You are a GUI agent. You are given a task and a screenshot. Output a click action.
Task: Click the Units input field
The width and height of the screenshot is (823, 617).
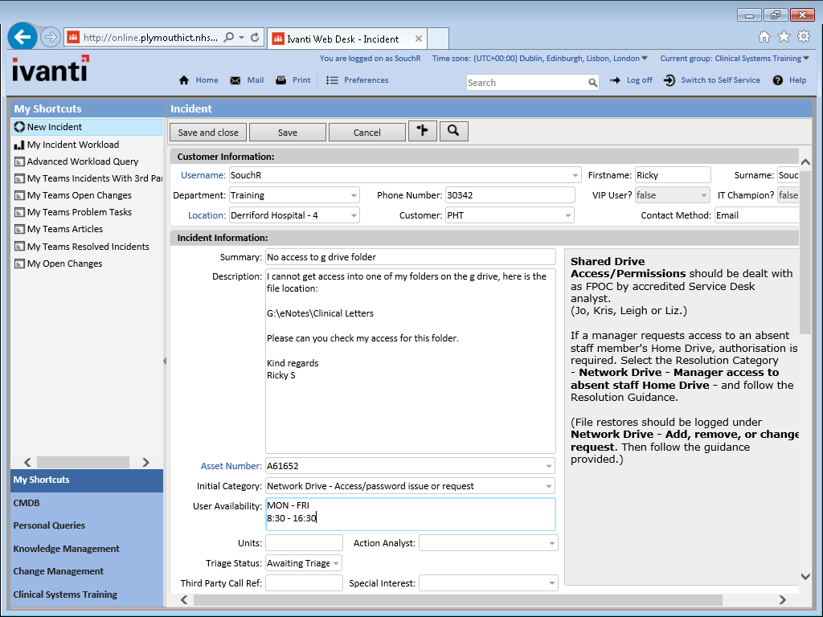pyautogui.click(x=304, y=543)
